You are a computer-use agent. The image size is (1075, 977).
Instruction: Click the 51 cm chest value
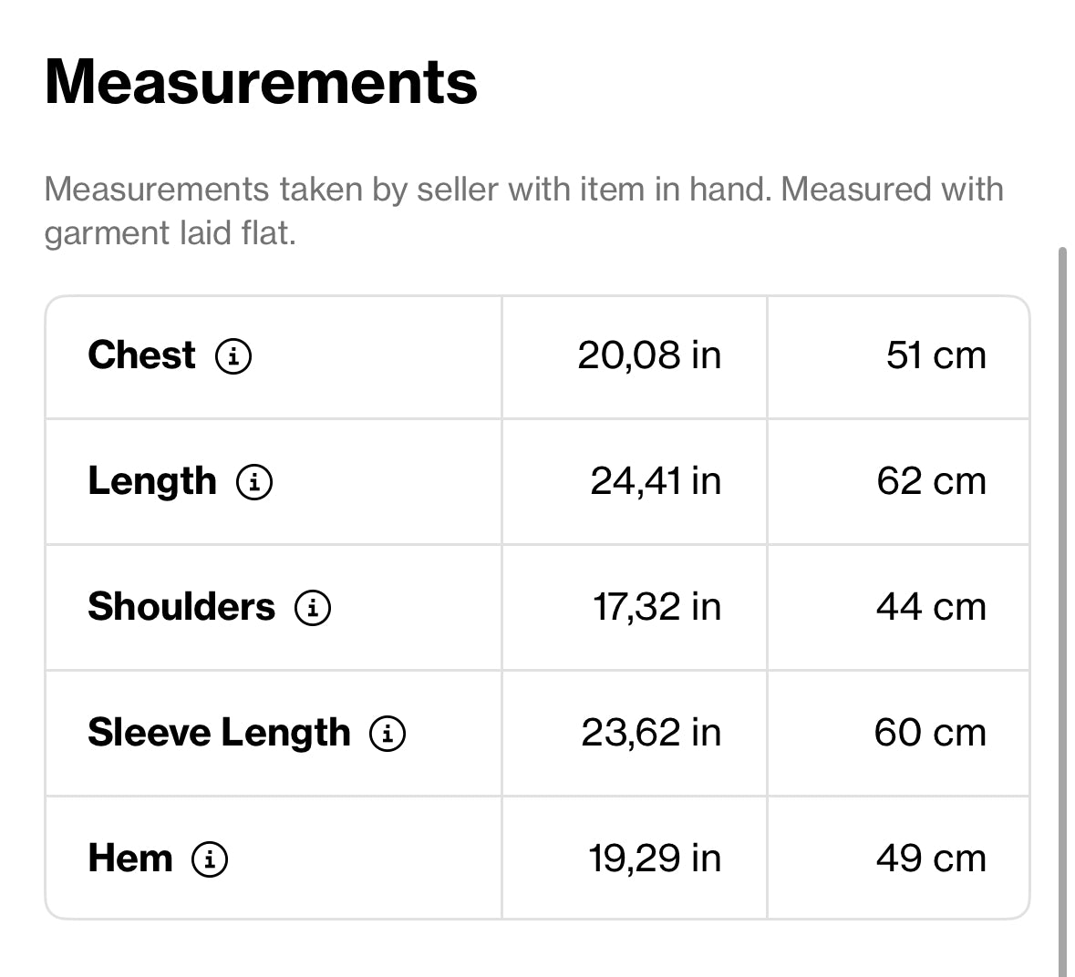coord(935,355)
